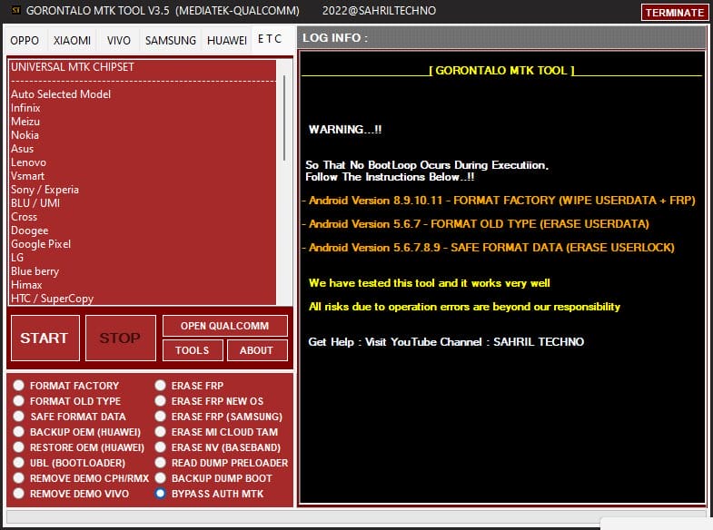Click the ST app icon in title bar
The width and height of the screenshot is (713, 530).
16,11
